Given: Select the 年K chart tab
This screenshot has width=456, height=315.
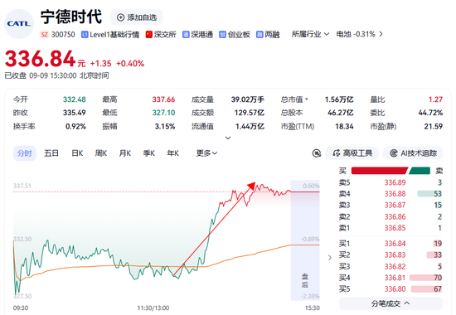Looking at the screenshot, I should coord(172,153).
